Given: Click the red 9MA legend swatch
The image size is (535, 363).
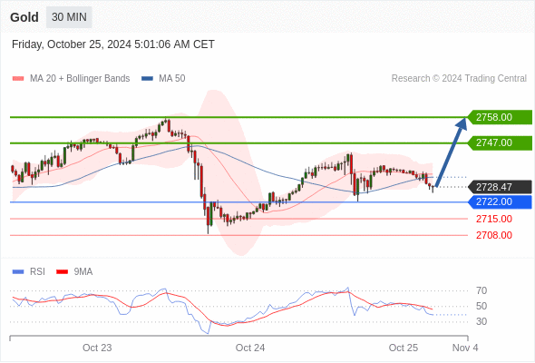Looking at the screenshot, I should [62, 272].
